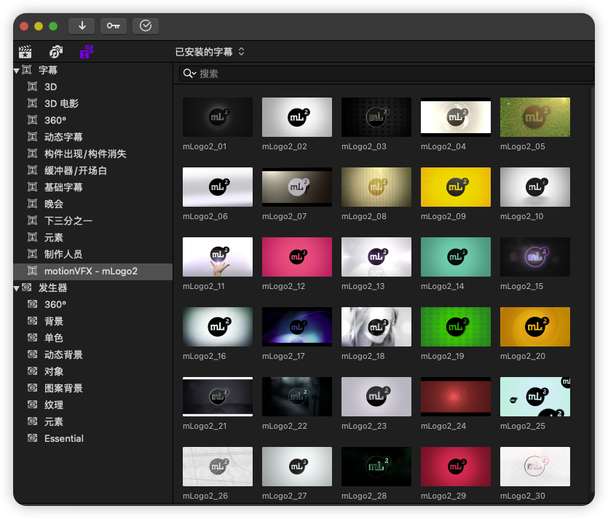Collapse the 发生器 category triangle
The image size is (608, 519).
16,288
